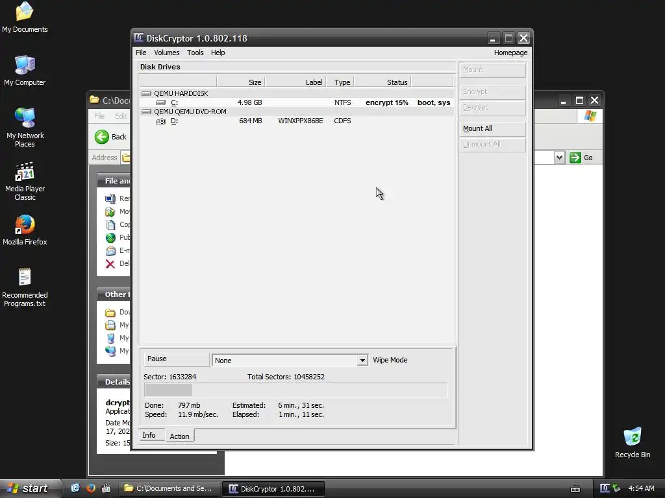Select the QEMU DVD-ROM drive icon
665x498 pixels.
[x=146, y=112]
